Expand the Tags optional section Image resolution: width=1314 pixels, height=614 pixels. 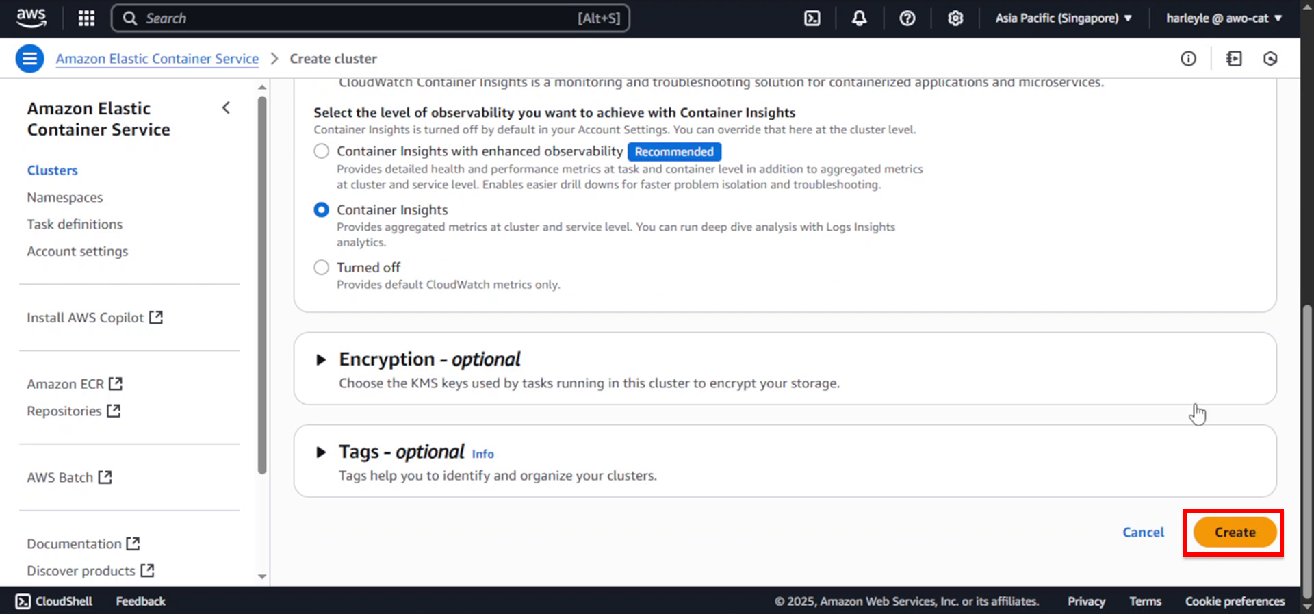click(x=320, y=452)
